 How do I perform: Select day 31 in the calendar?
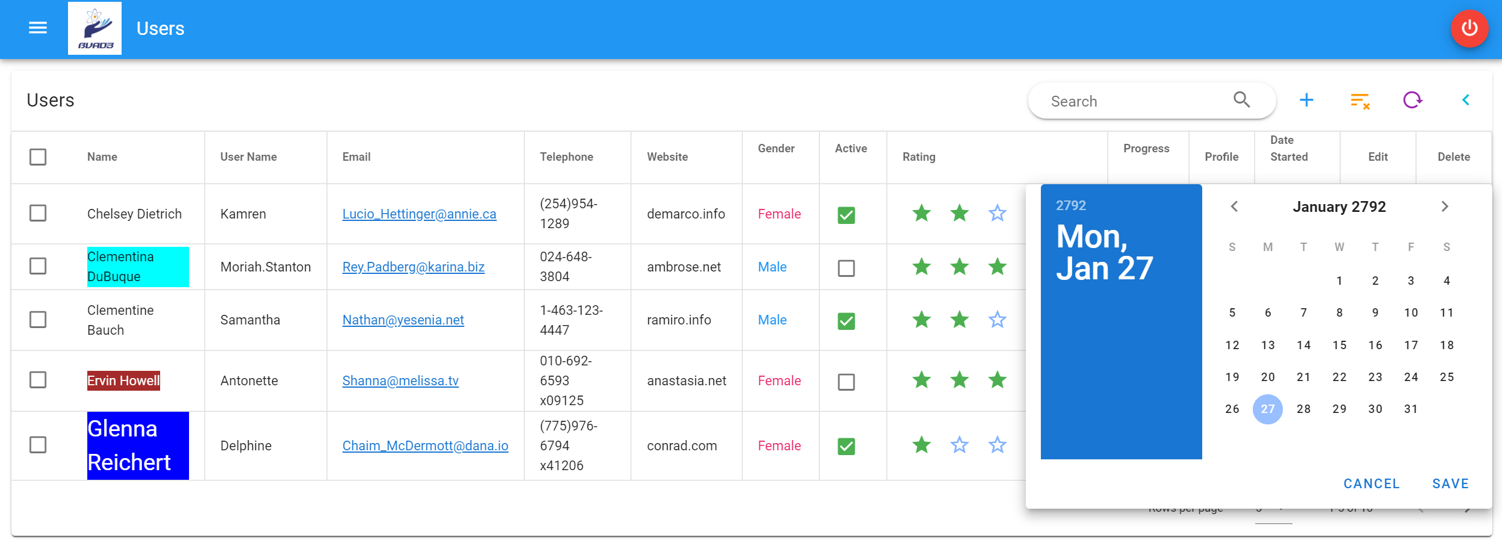tap(1410, 409)
